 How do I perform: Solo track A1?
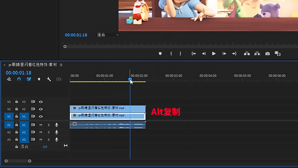[49, 125]
